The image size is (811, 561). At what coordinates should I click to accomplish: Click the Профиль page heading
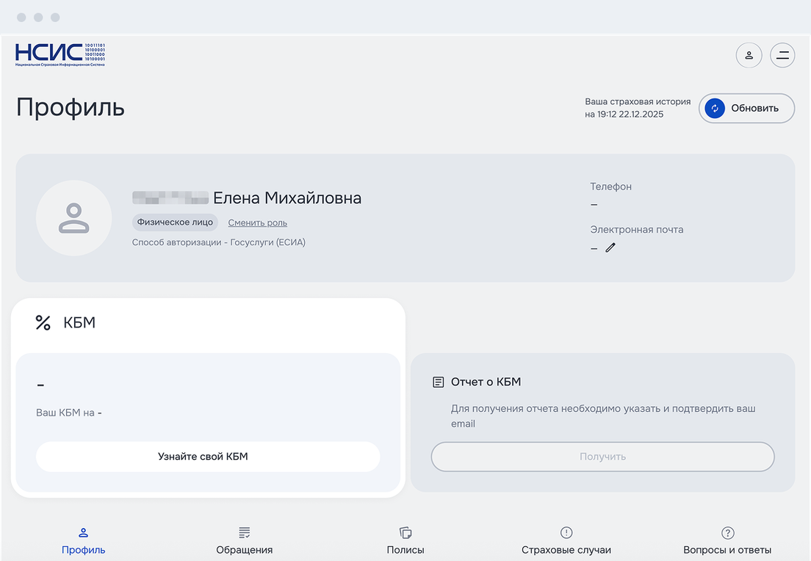click(x=71, y=107)
